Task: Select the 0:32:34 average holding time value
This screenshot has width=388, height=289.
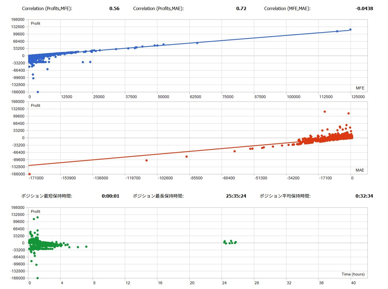Action: click(364, 196)
